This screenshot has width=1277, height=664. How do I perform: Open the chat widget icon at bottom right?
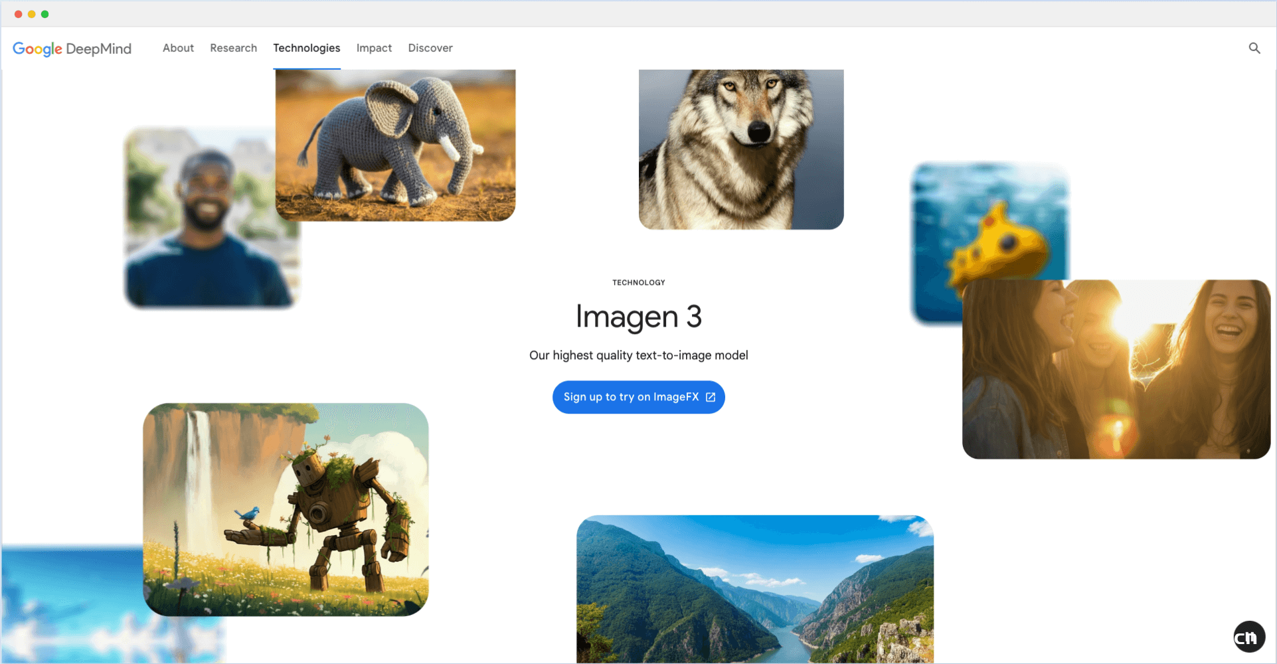click(x=1248, y=636)
